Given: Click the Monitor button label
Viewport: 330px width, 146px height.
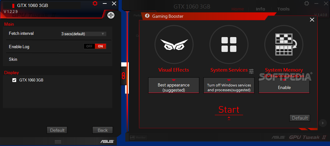Looking at the screenshot, I should pyautogui.click(x=141, y=137).
